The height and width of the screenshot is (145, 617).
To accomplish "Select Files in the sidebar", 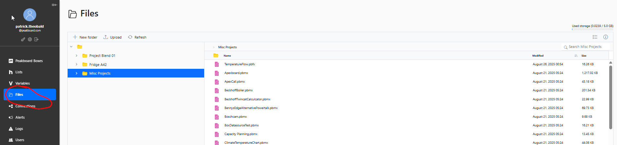I will [x=30, y=95].
